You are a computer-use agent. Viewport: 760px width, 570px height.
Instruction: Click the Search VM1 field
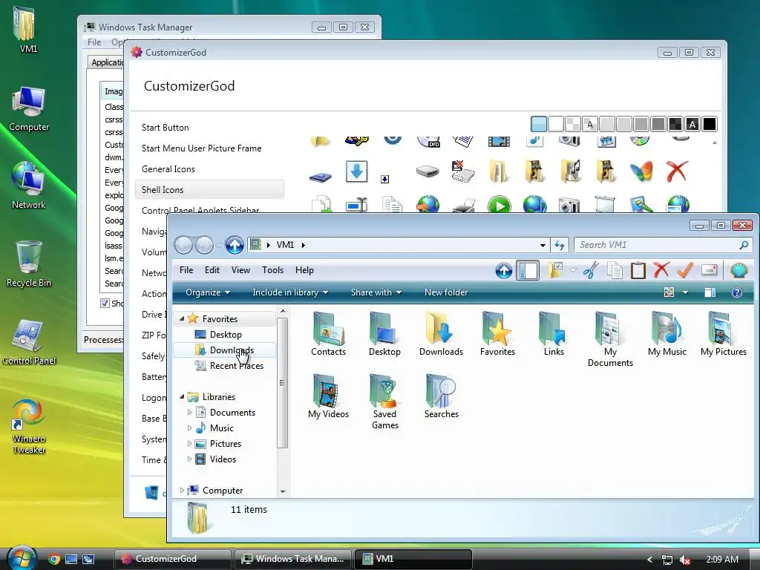click(x=662, y=245)
